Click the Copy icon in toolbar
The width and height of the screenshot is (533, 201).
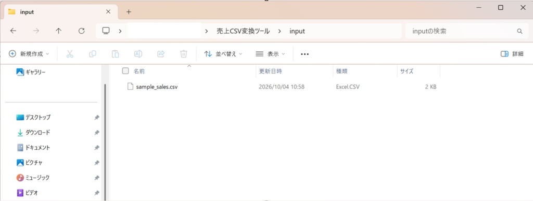click(x=93, y=54)
